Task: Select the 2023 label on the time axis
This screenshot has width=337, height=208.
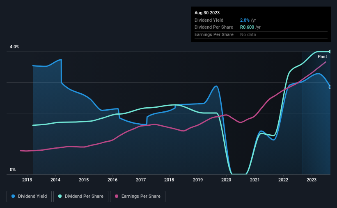Action: [312, 180]
